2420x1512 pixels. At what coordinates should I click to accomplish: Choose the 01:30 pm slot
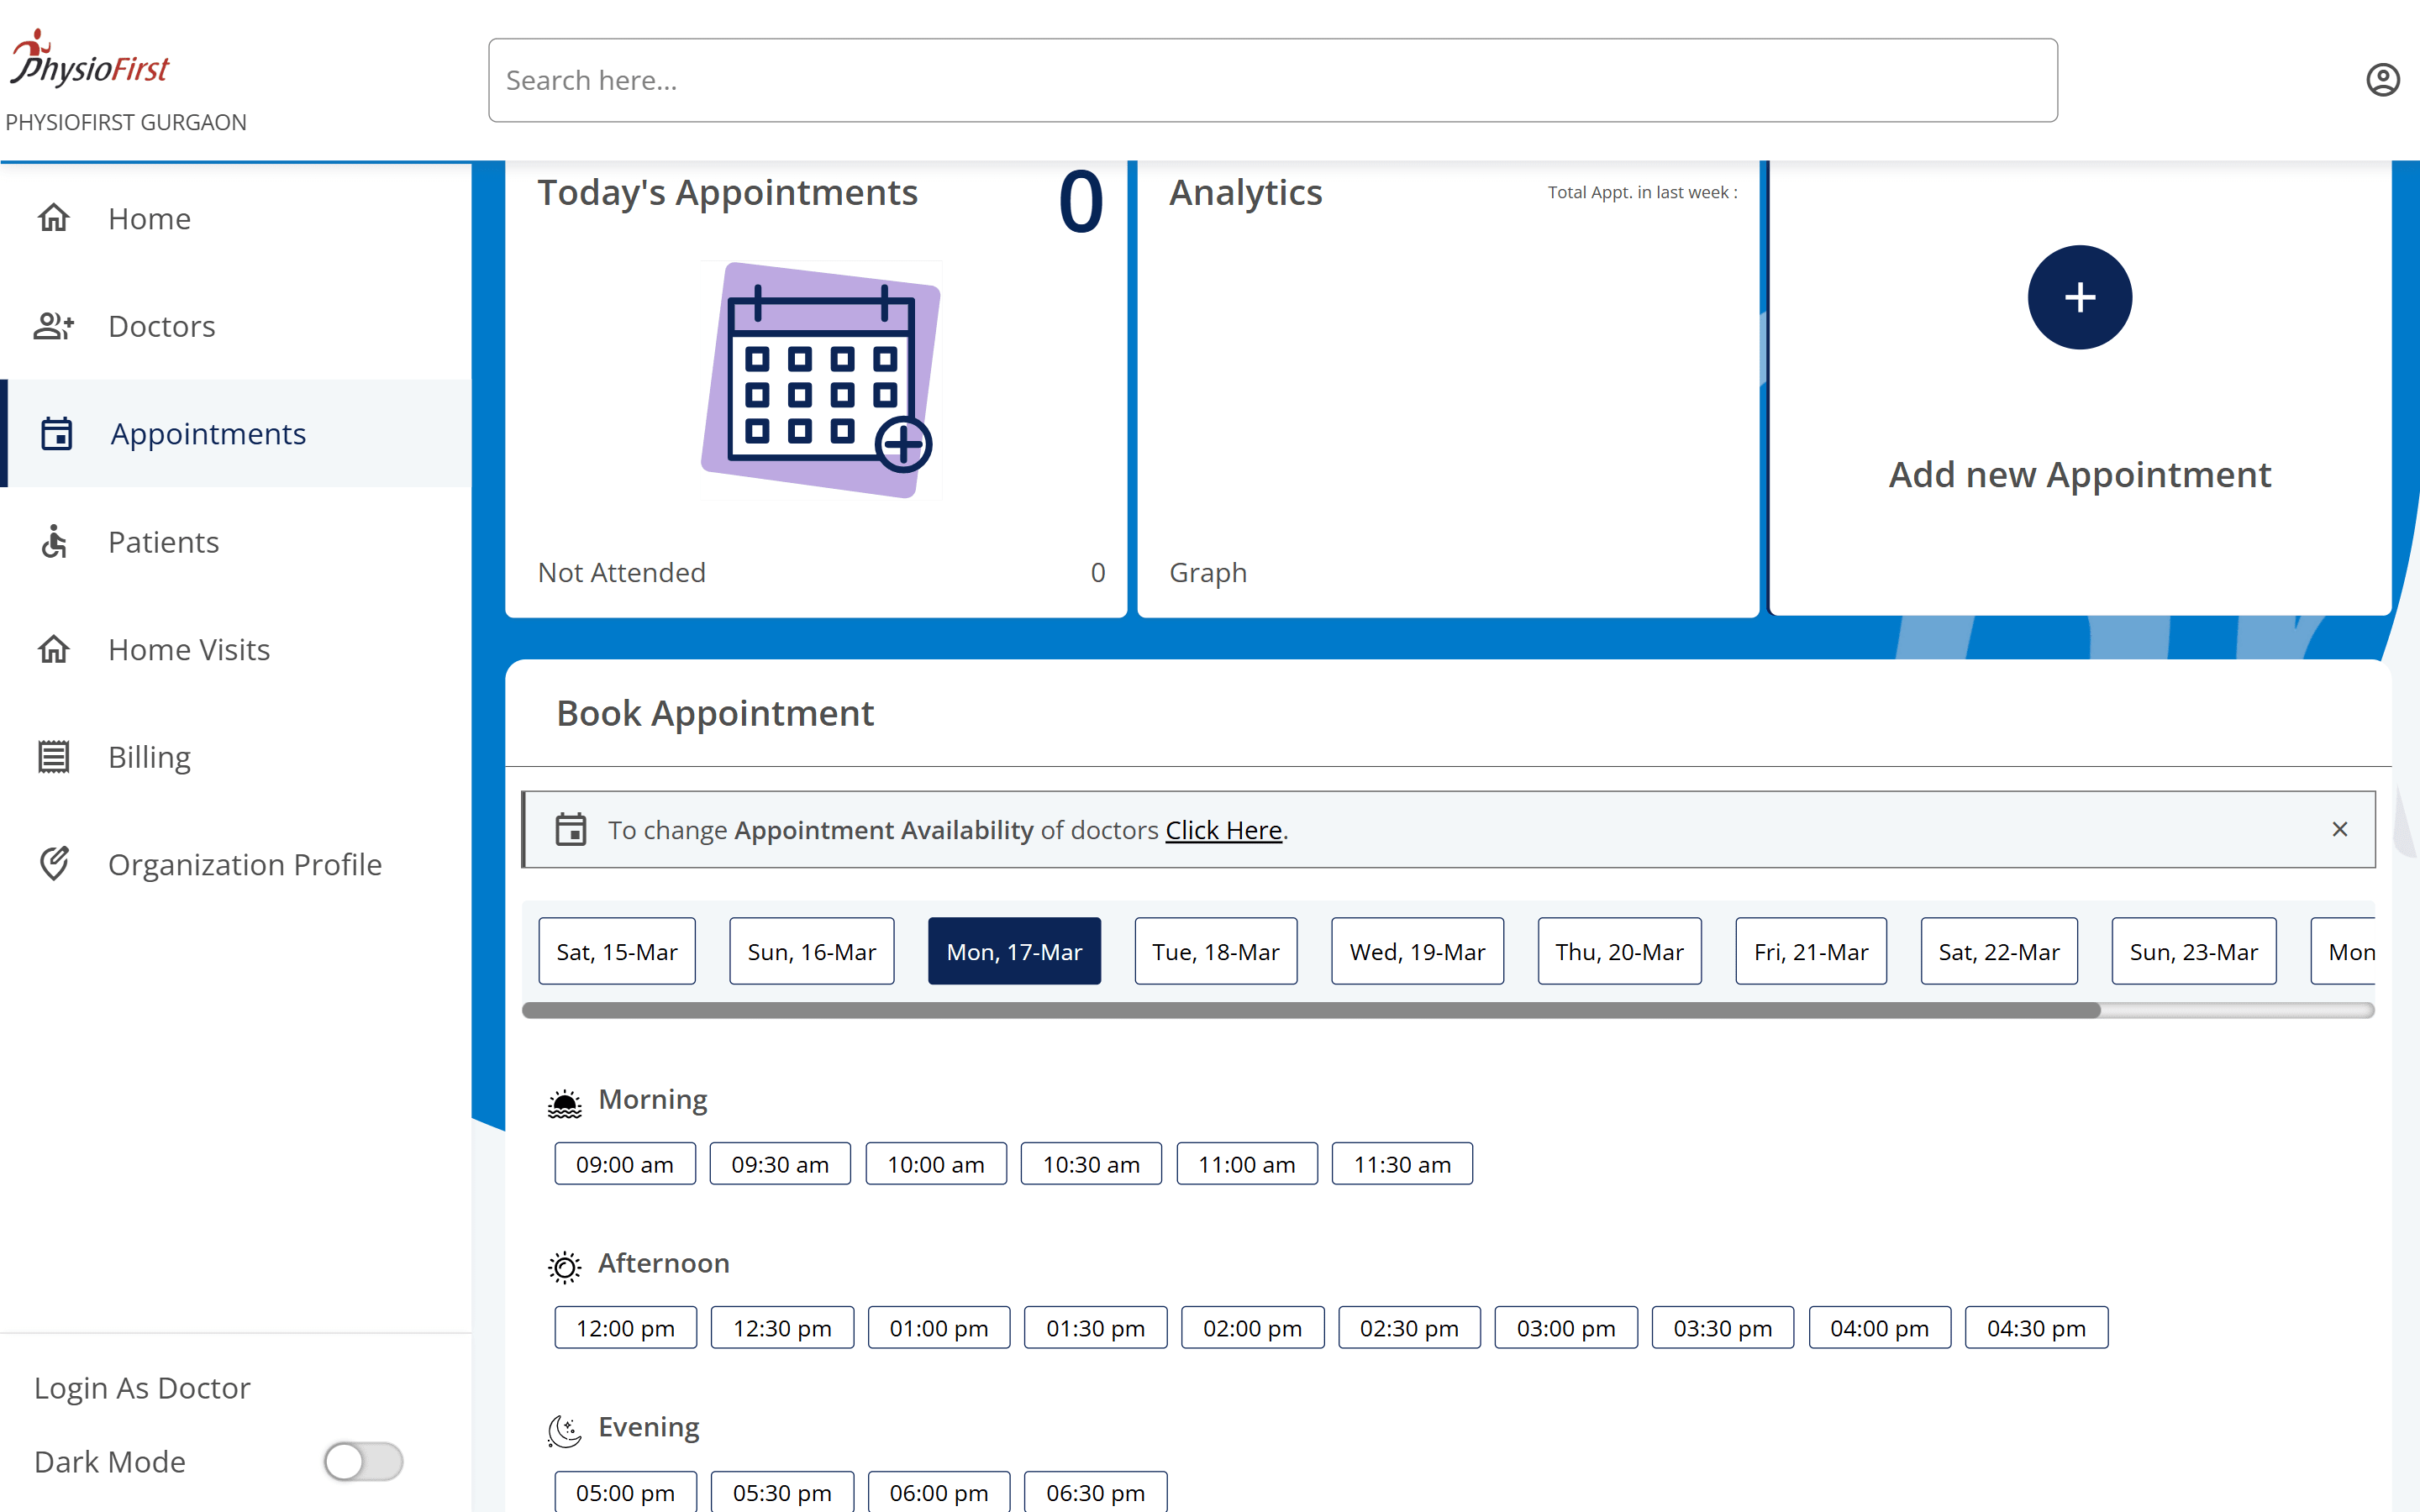tap(1096, 1328)
